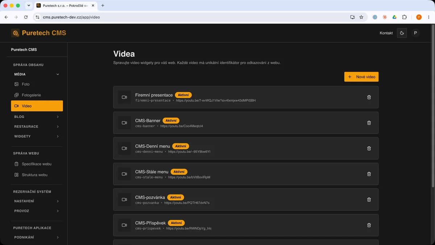Click the Puretech CMS gear logo

coord(15,33)
